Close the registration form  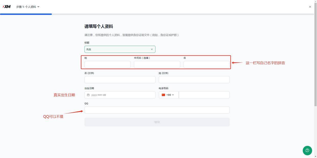tap(310, 7)
